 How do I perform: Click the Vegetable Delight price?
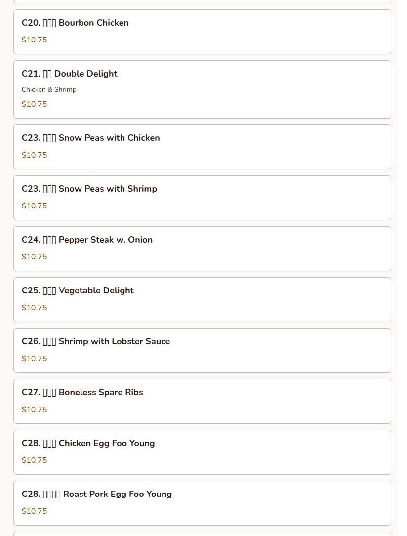pos(34,307)
